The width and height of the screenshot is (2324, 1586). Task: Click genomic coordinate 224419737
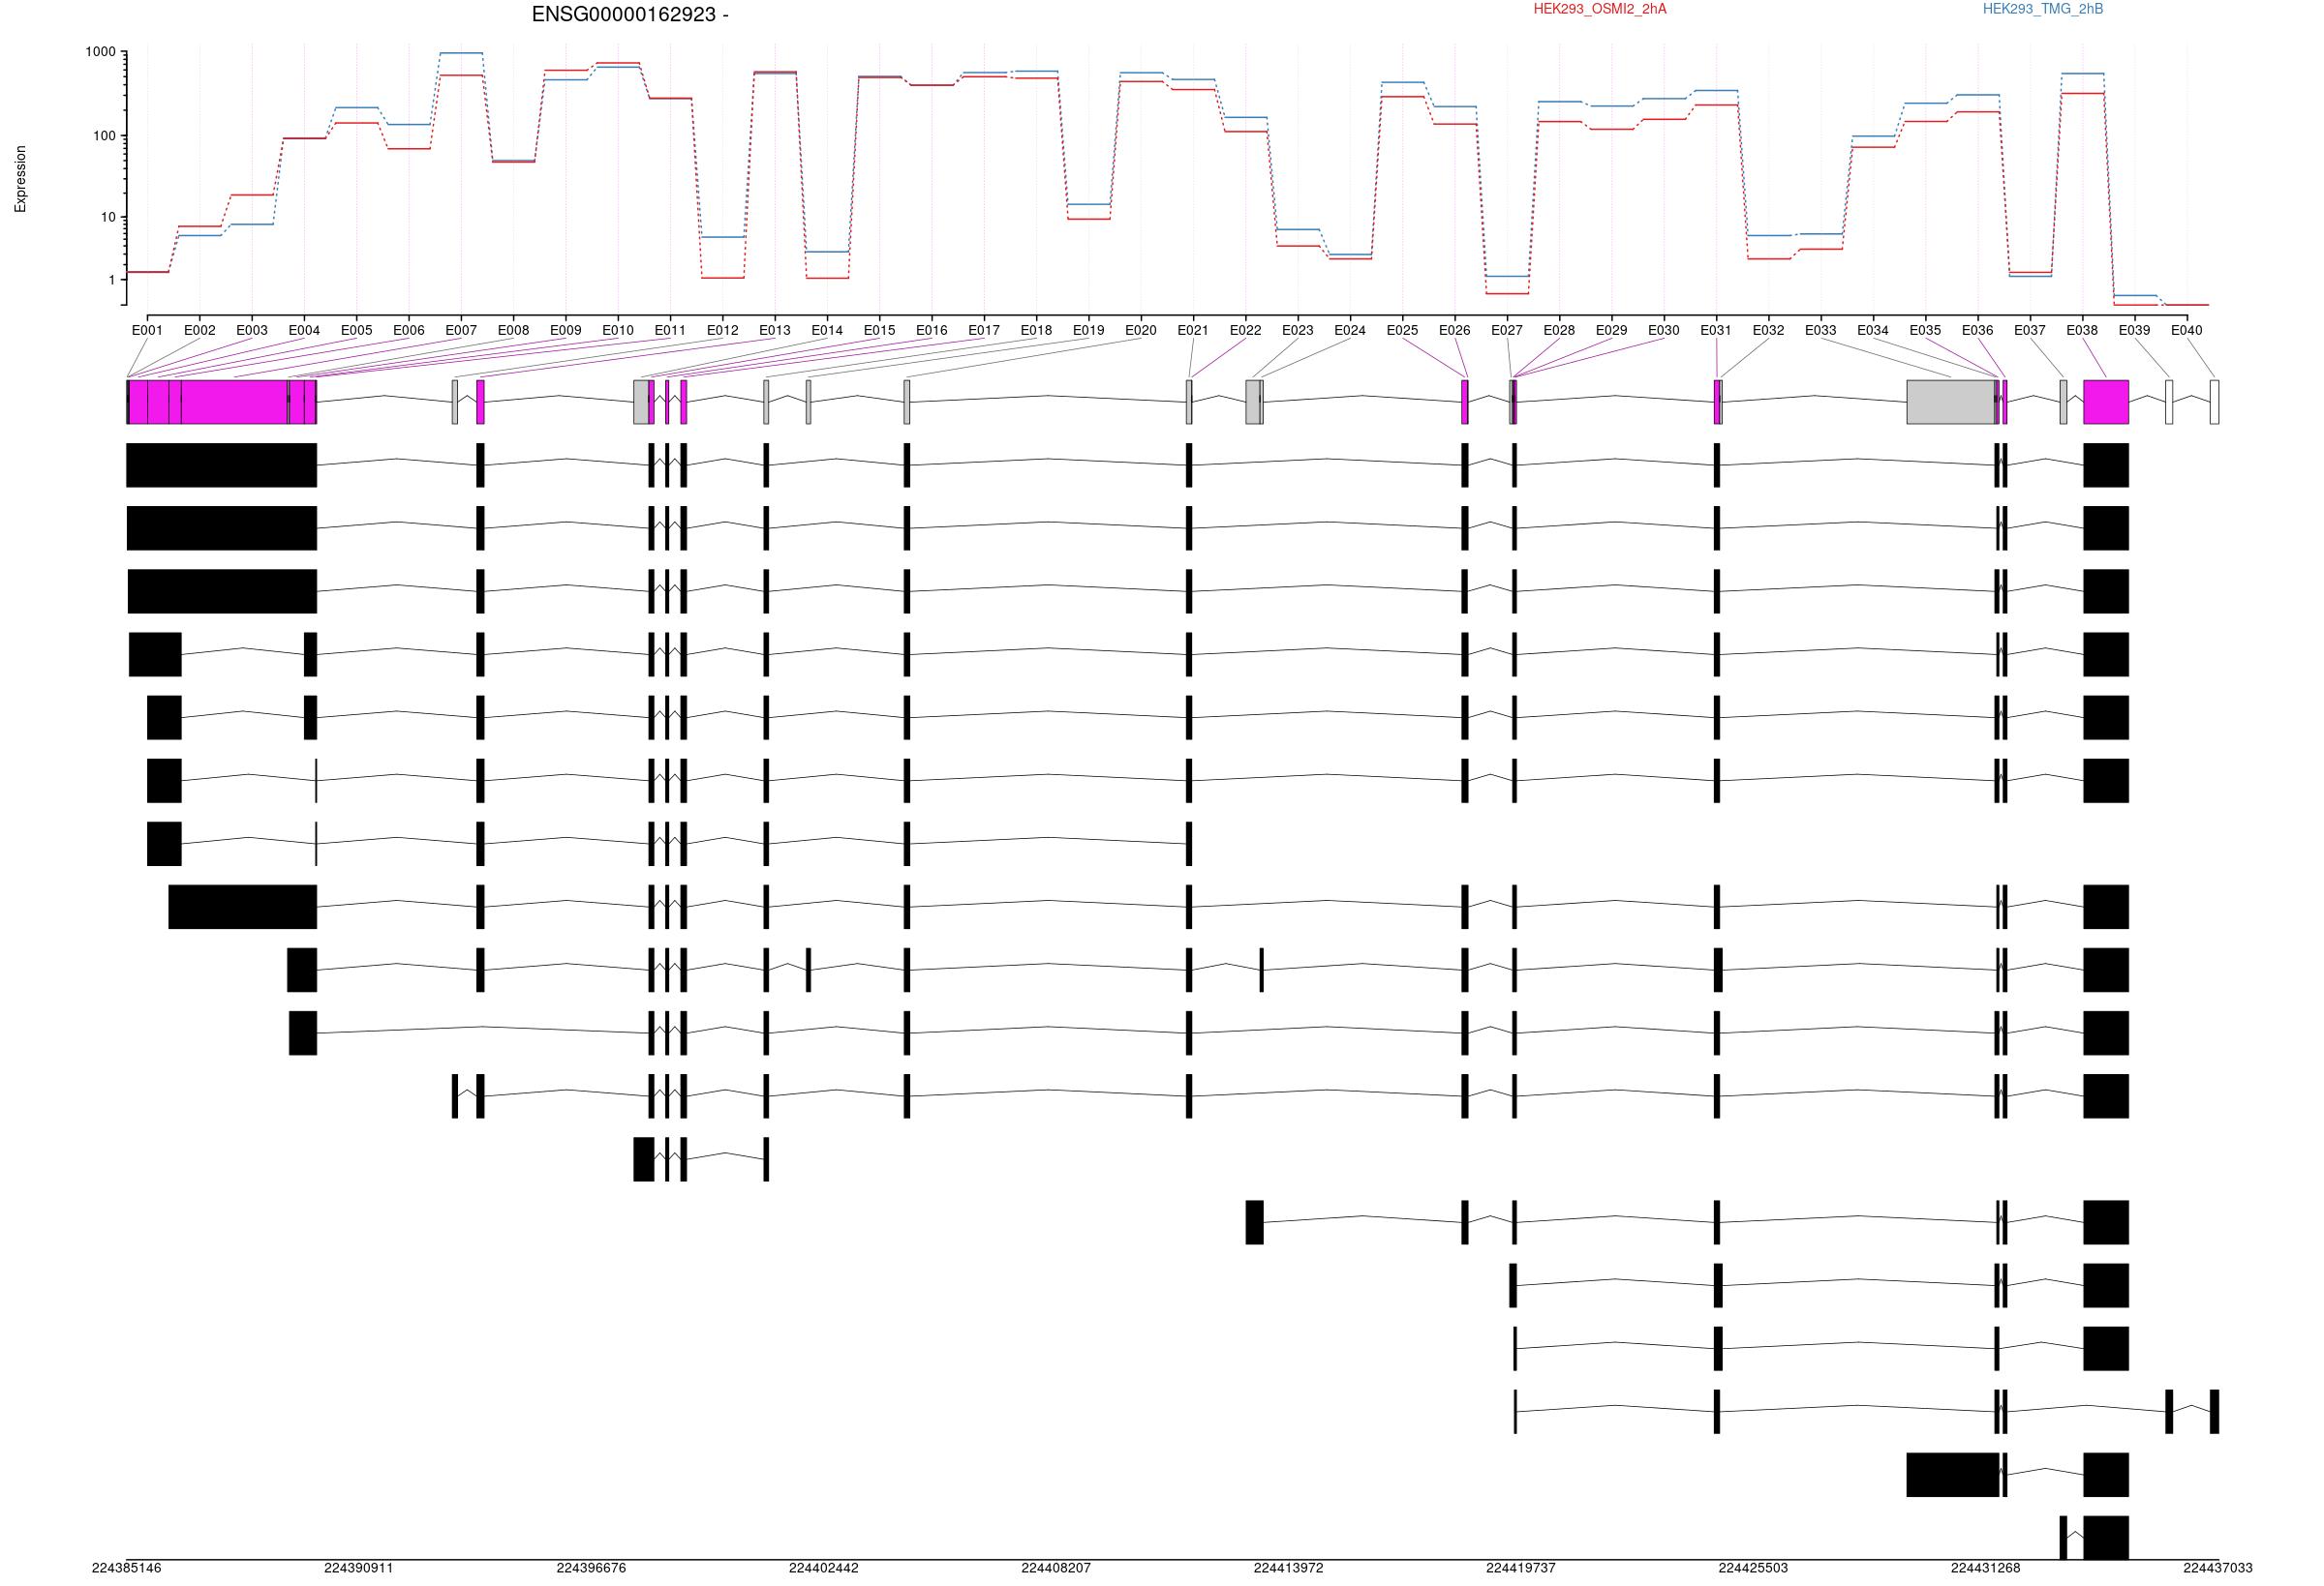click(x=1521, y=1568)
